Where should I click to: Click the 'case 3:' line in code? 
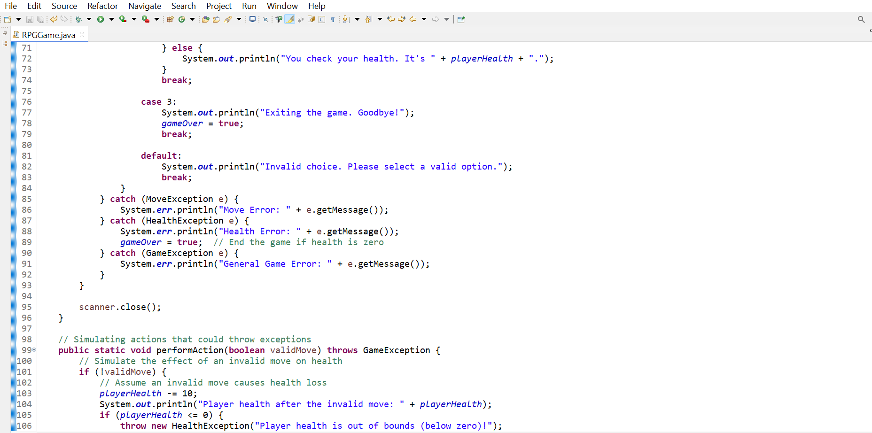159,102
